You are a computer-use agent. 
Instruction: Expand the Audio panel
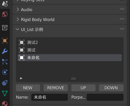pyautogui.click(x=18, y=9)
